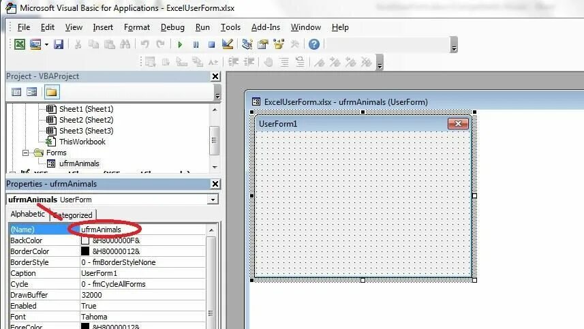Click the BorderColor black color swatch
584x329 pixels.
point(85,251)
